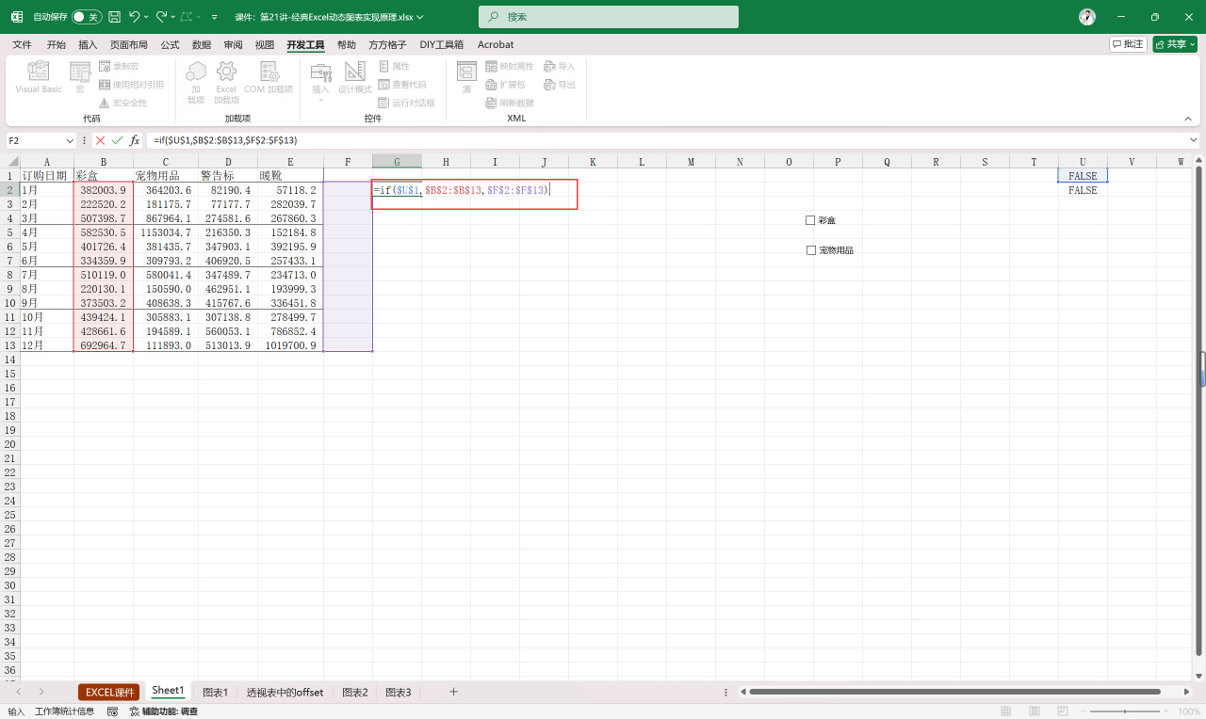Screen dimensions: 1206x719
Task: Switch to the 公式 Formulas tab
Action: pos(170,44)
